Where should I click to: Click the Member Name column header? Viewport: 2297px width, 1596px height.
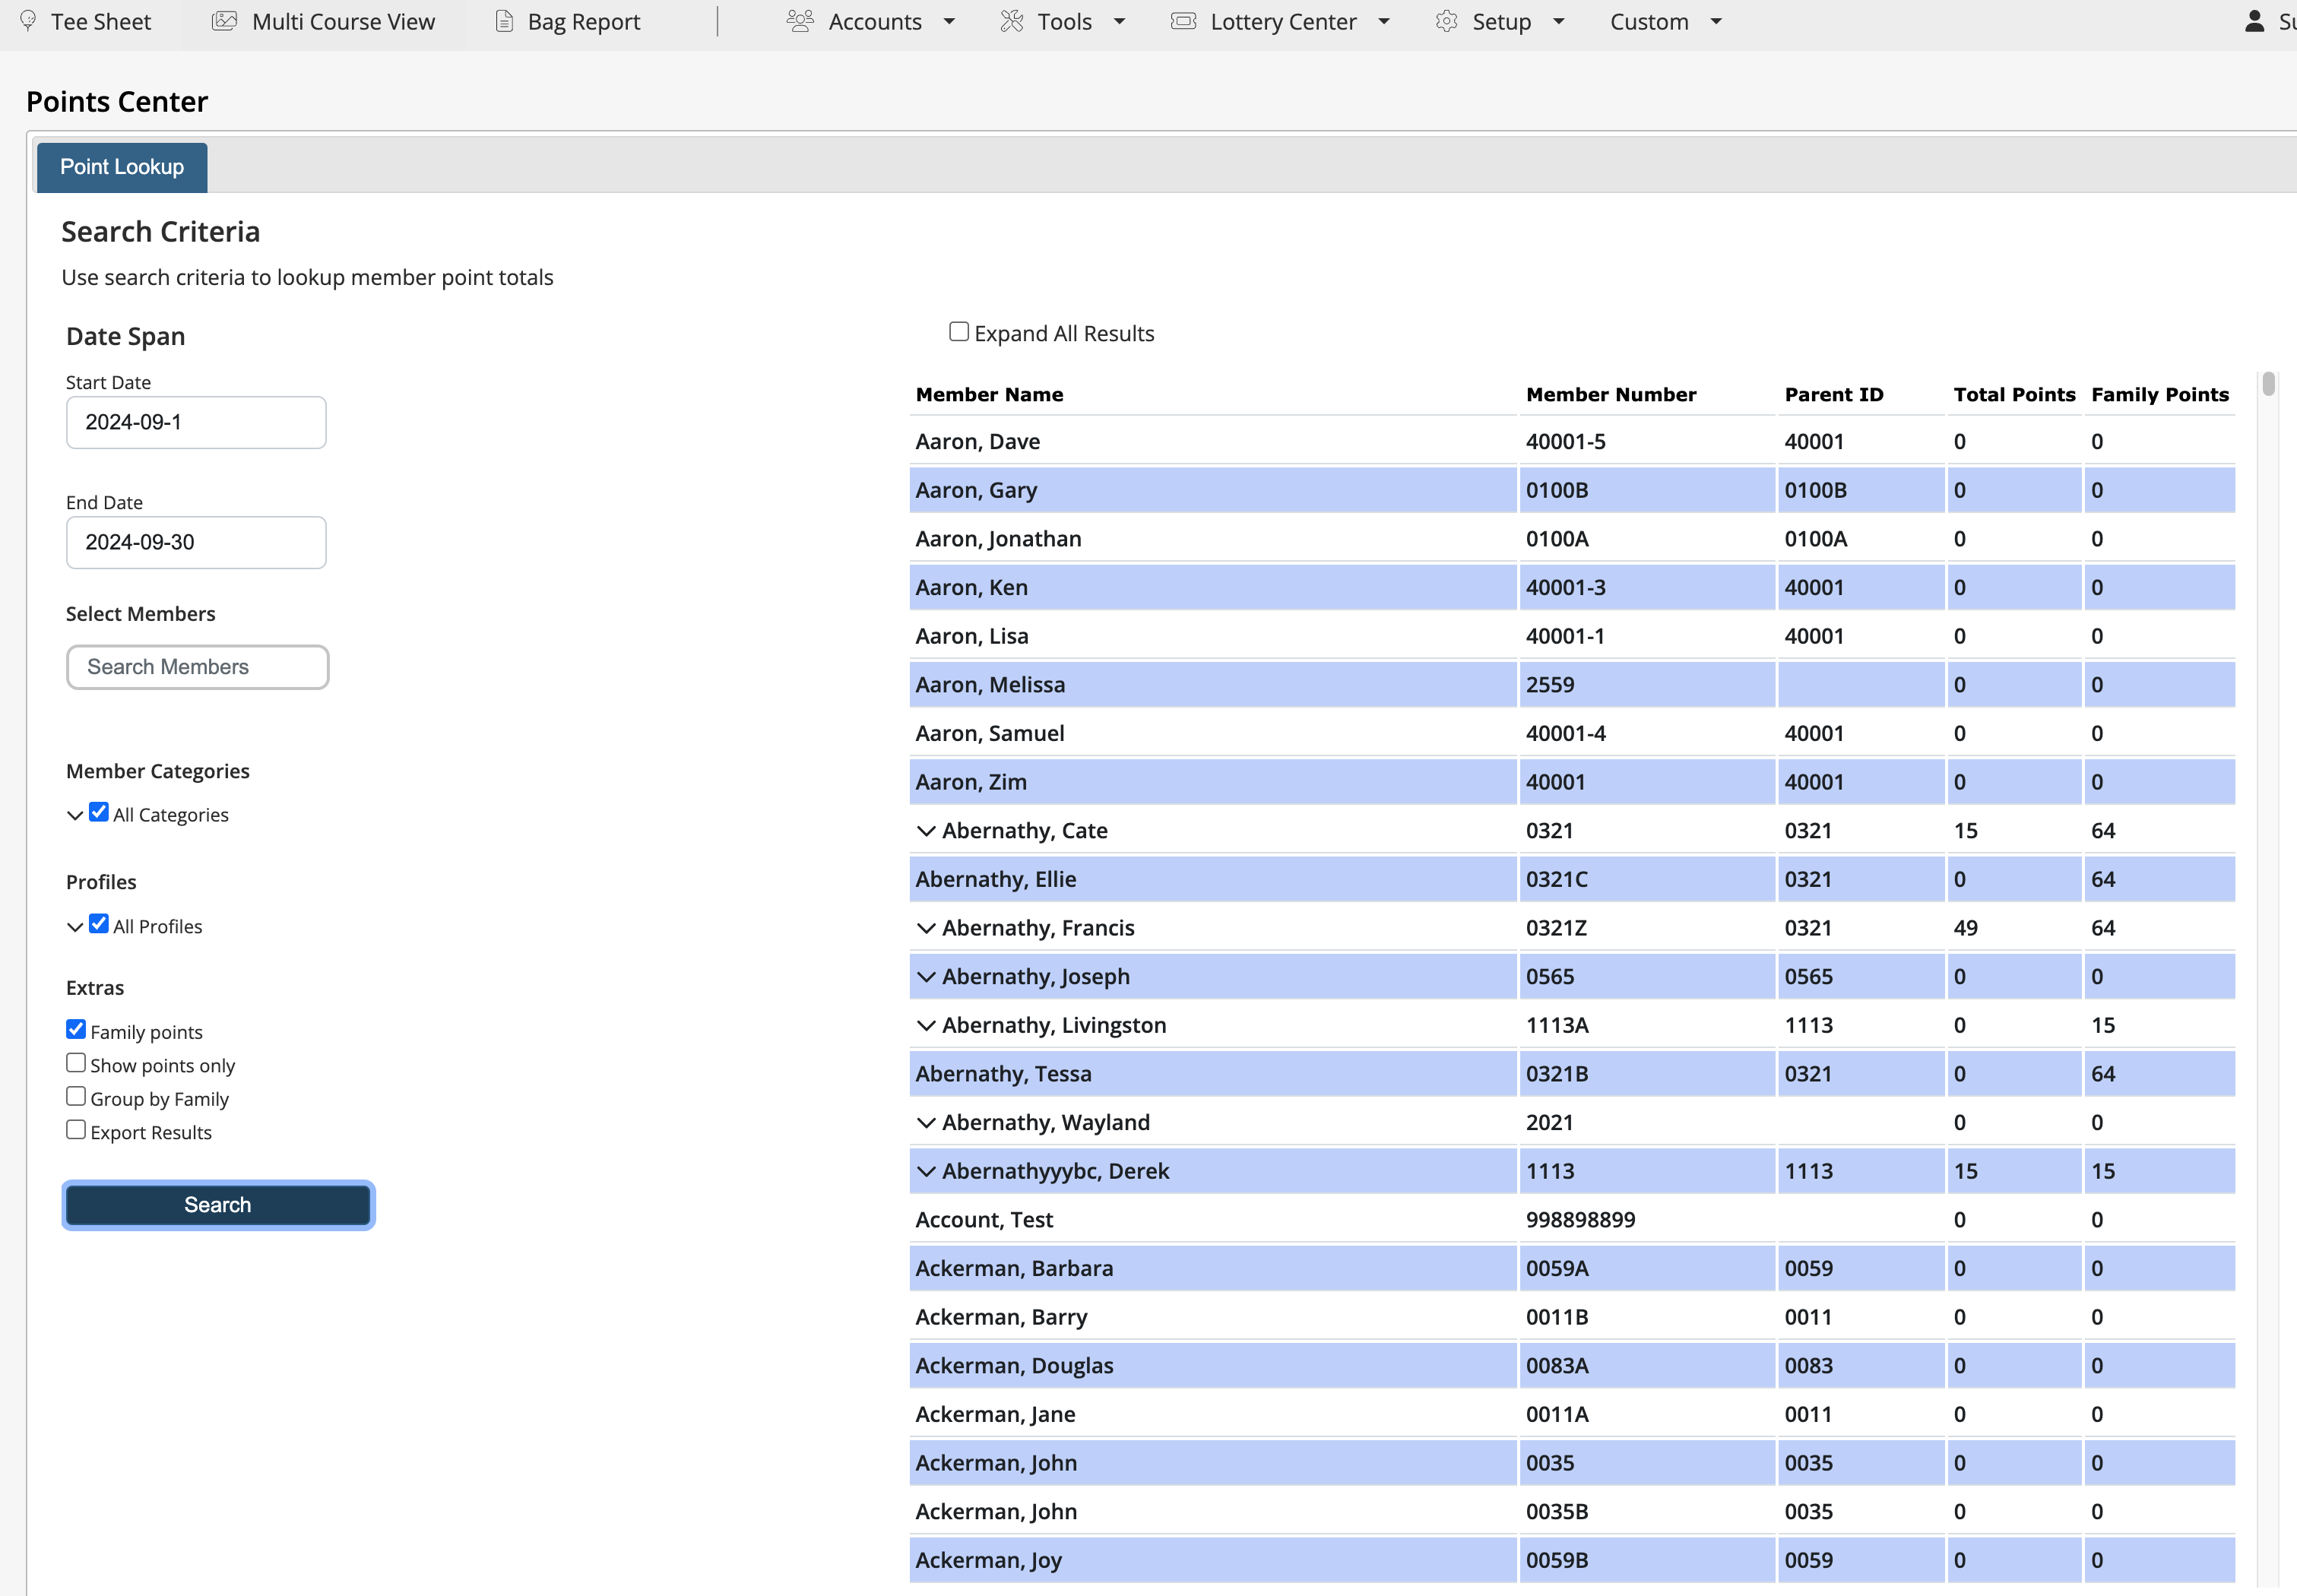[989, 395]
